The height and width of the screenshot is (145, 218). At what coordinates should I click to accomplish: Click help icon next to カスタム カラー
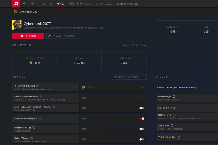click(172, 126)
